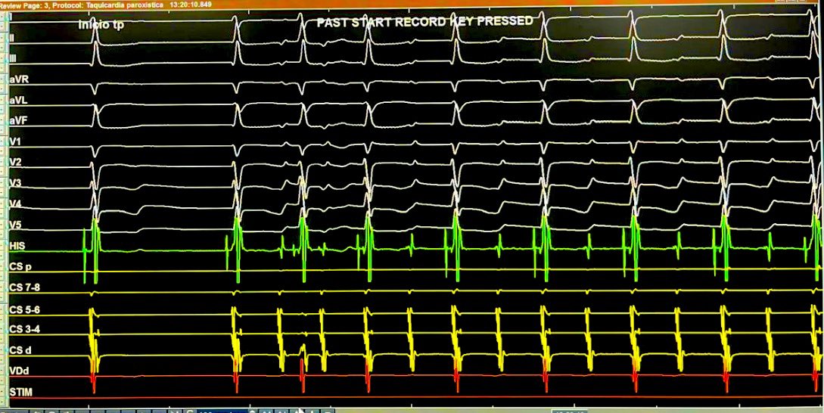
Task: Select the III lead channel label
Action: (x=13, y=58)
